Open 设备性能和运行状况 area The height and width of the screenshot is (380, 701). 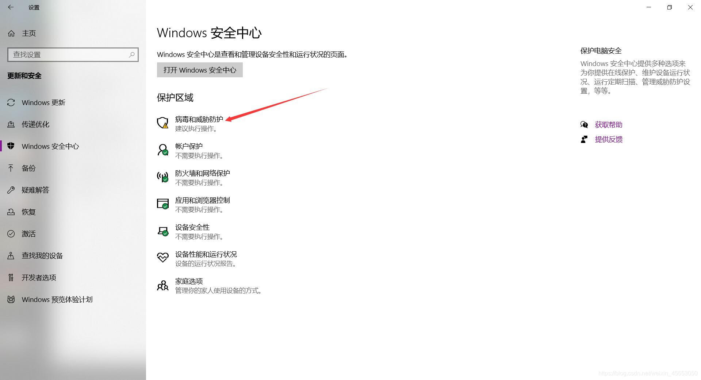pyautogui.click(x=206, y=254)
